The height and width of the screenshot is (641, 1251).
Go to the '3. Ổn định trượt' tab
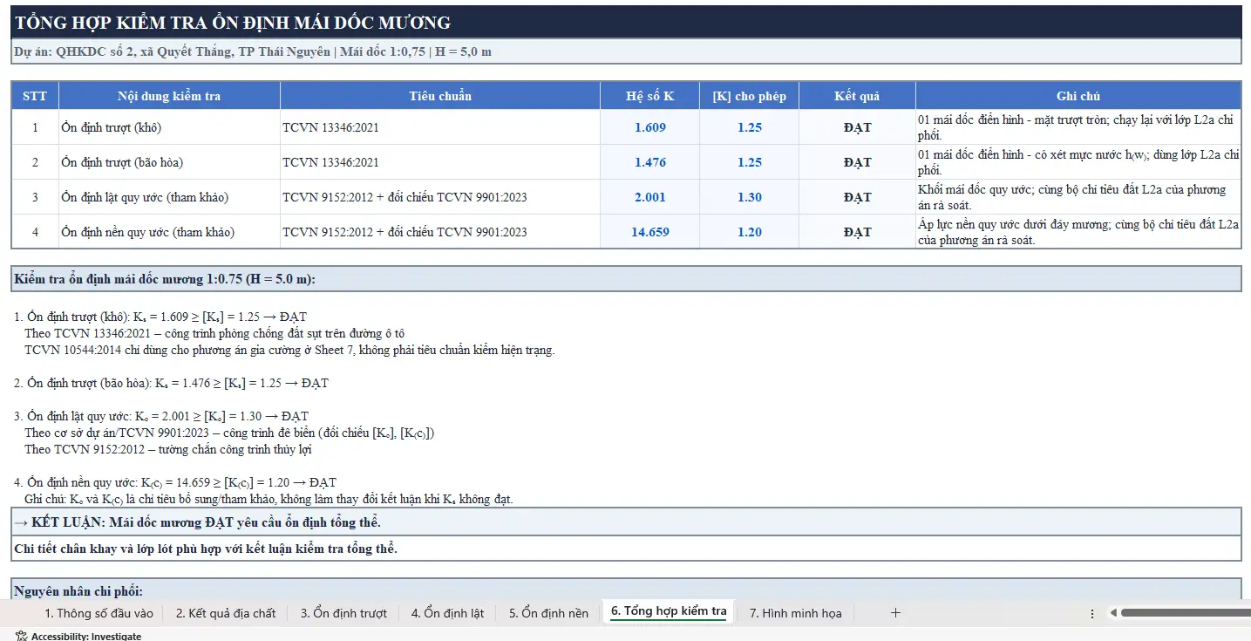[343, 613]
